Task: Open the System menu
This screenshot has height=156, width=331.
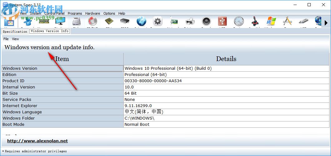Action: (36, 13)
